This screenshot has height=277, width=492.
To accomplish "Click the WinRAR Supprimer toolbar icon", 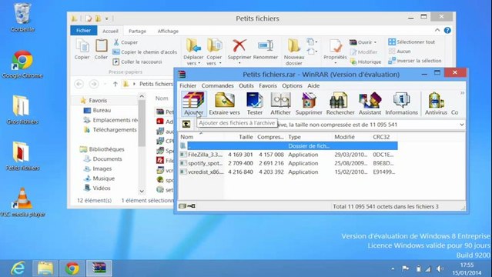I will 309,104.
